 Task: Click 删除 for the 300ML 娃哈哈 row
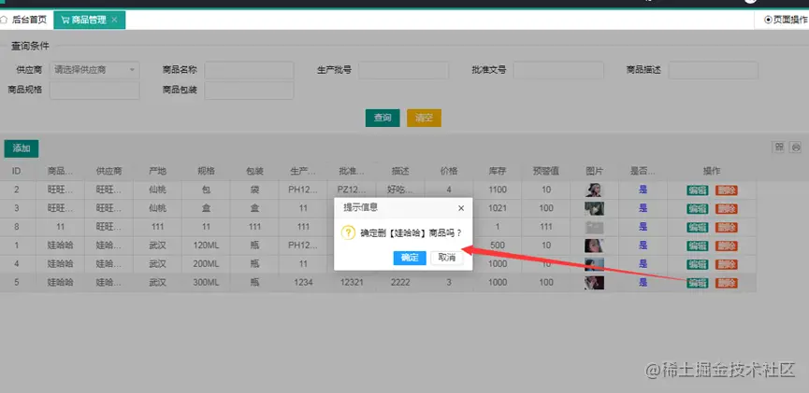tap(727, 283)
